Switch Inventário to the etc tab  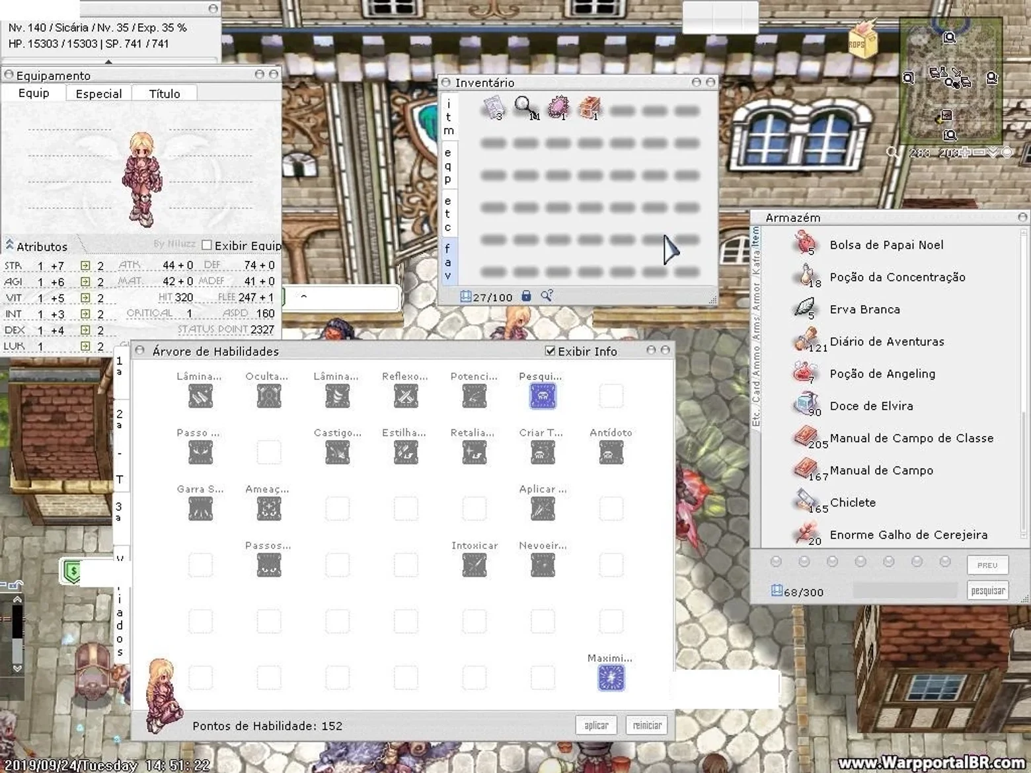448,213
